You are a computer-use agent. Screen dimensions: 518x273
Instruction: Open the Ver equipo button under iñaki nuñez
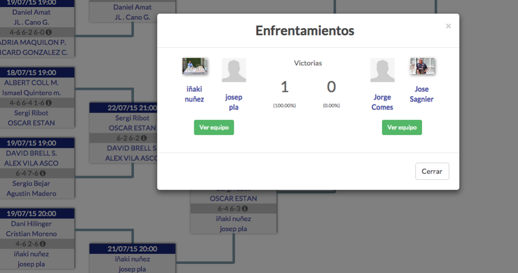click(x=214, y=127)
